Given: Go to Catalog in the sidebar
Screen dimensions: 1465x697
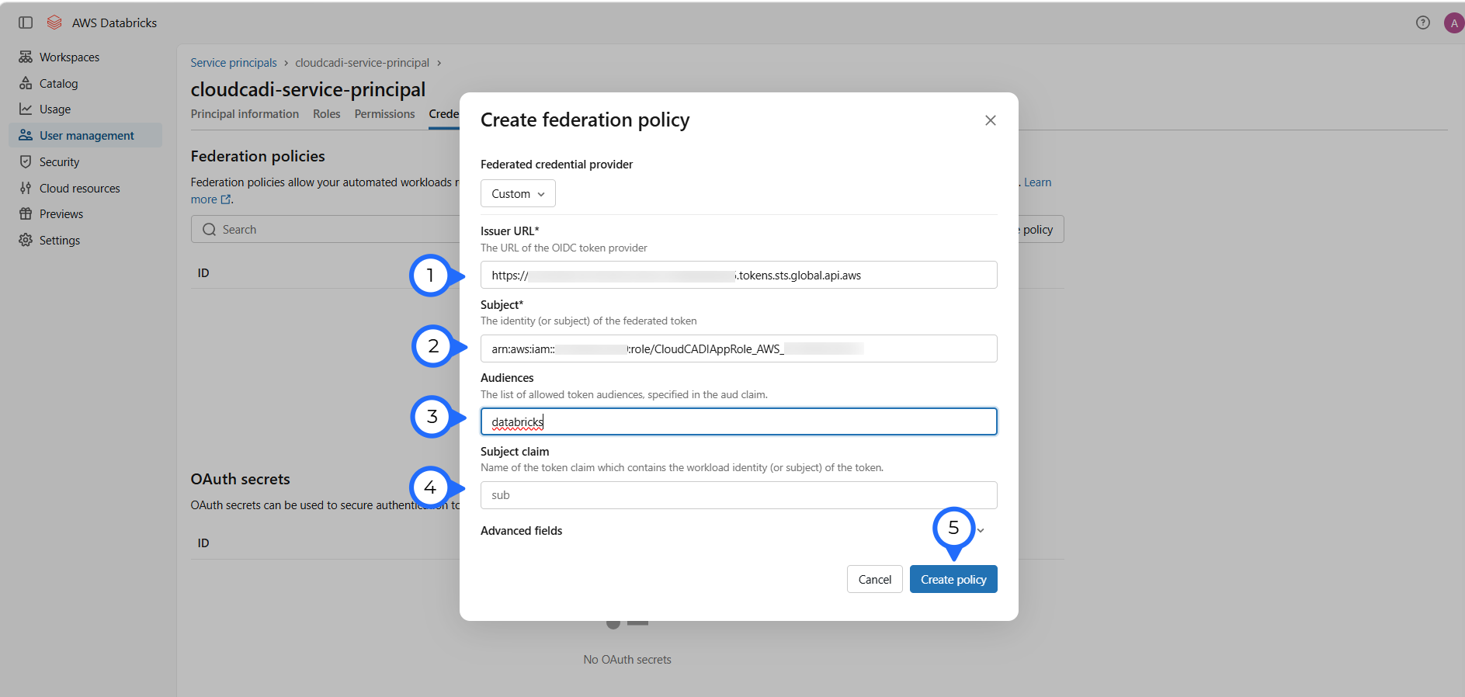Looking at the screenshot, I should point(85,83).
